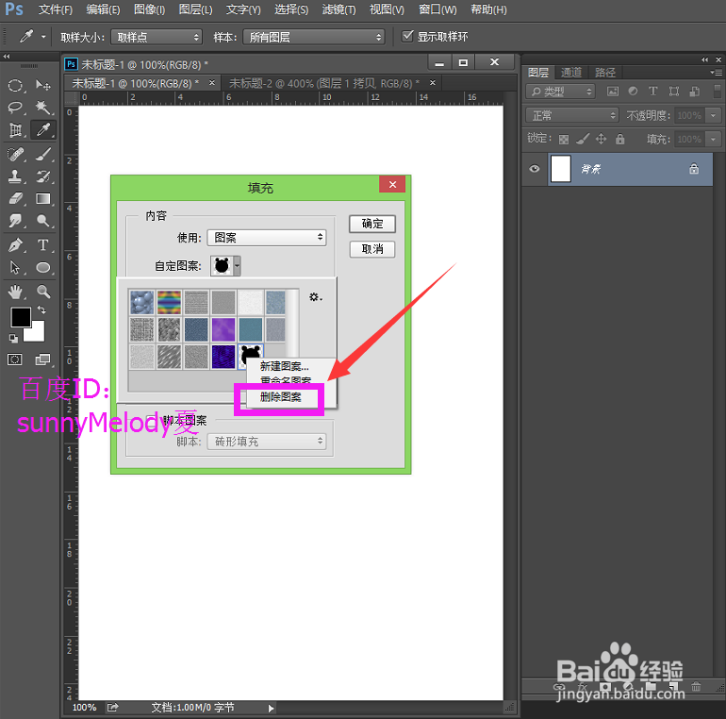Image resolution: width=726 pixels, height=719 pixels.
Task: Open the Use Pattern dropdown in Fill dialog
Action: coord(267,238)
